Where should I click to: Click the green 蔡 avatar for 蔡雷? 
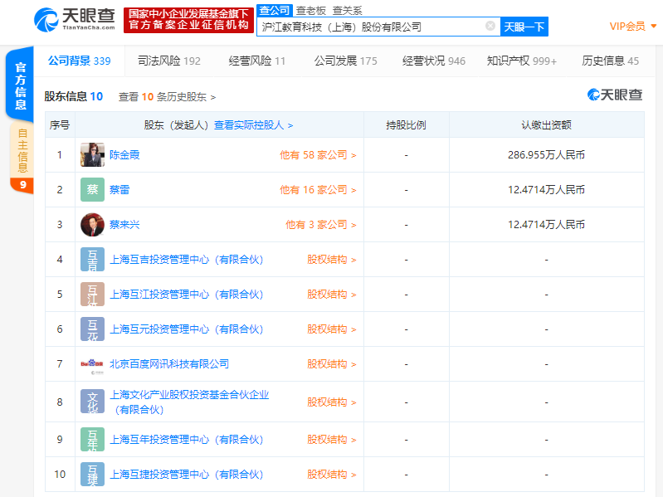(92, 189)
